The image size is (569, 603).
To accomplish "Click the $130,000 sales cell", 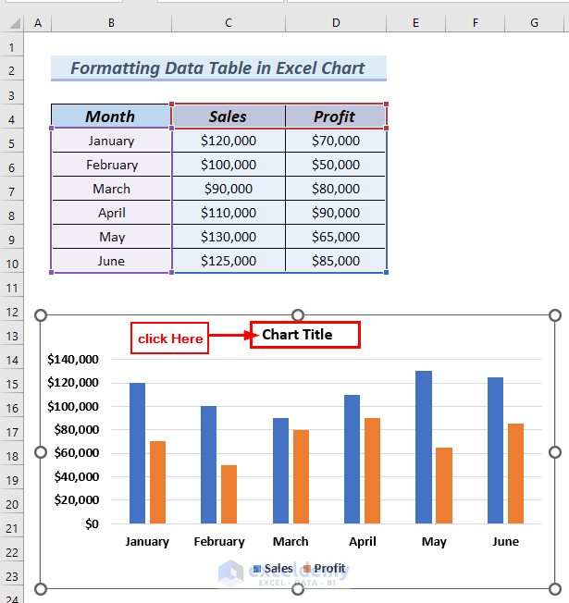I will (229, 237).
